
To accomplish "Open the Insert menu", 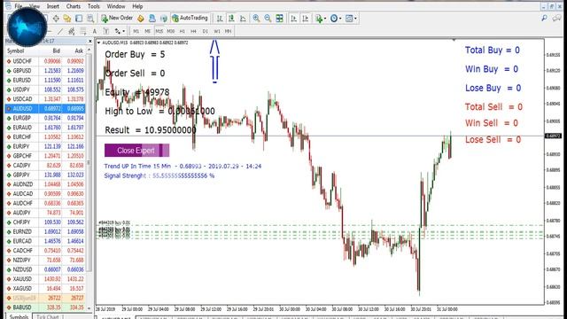I will (53, 6).
